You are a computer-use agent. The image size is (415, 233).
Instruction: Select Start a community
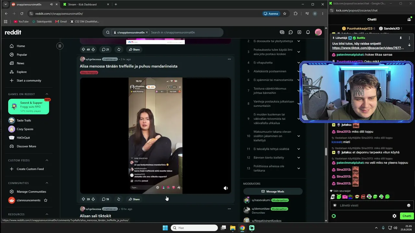(x=29, y=81)
